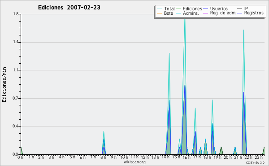Click the wikiscan.org link below chart

point(134,162)
